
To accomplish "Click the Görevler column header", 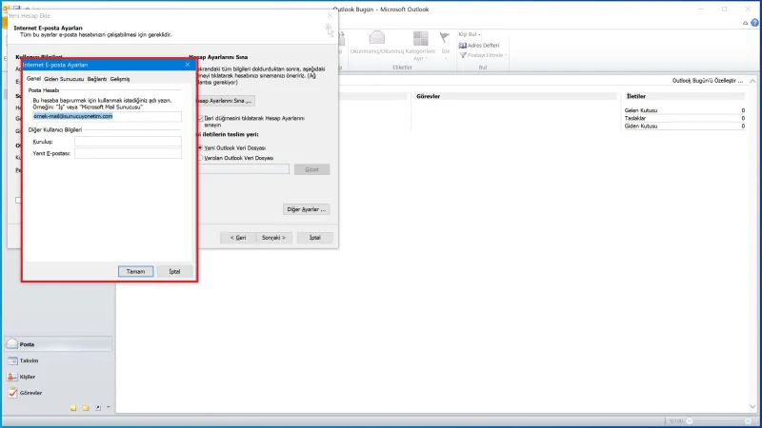I will coord(428,96).
